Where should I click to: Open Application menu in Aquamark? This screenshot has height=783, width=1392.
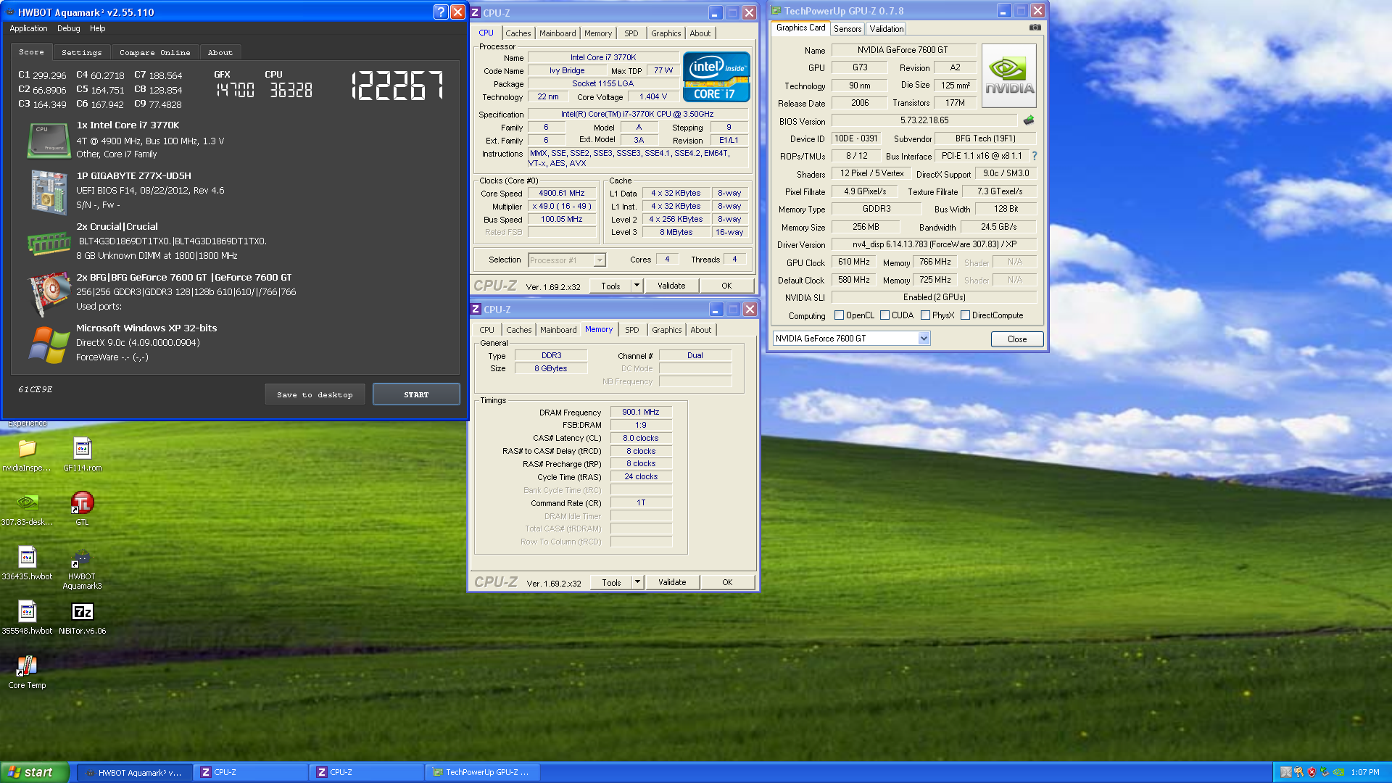[x=28, y=29]
